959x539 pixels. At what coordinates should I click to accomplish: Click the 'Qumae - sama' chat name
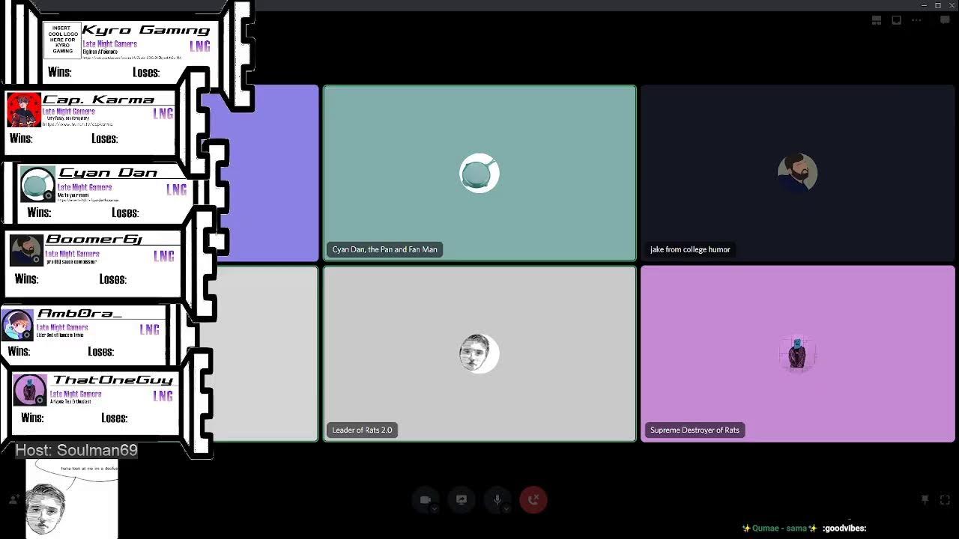779,528
